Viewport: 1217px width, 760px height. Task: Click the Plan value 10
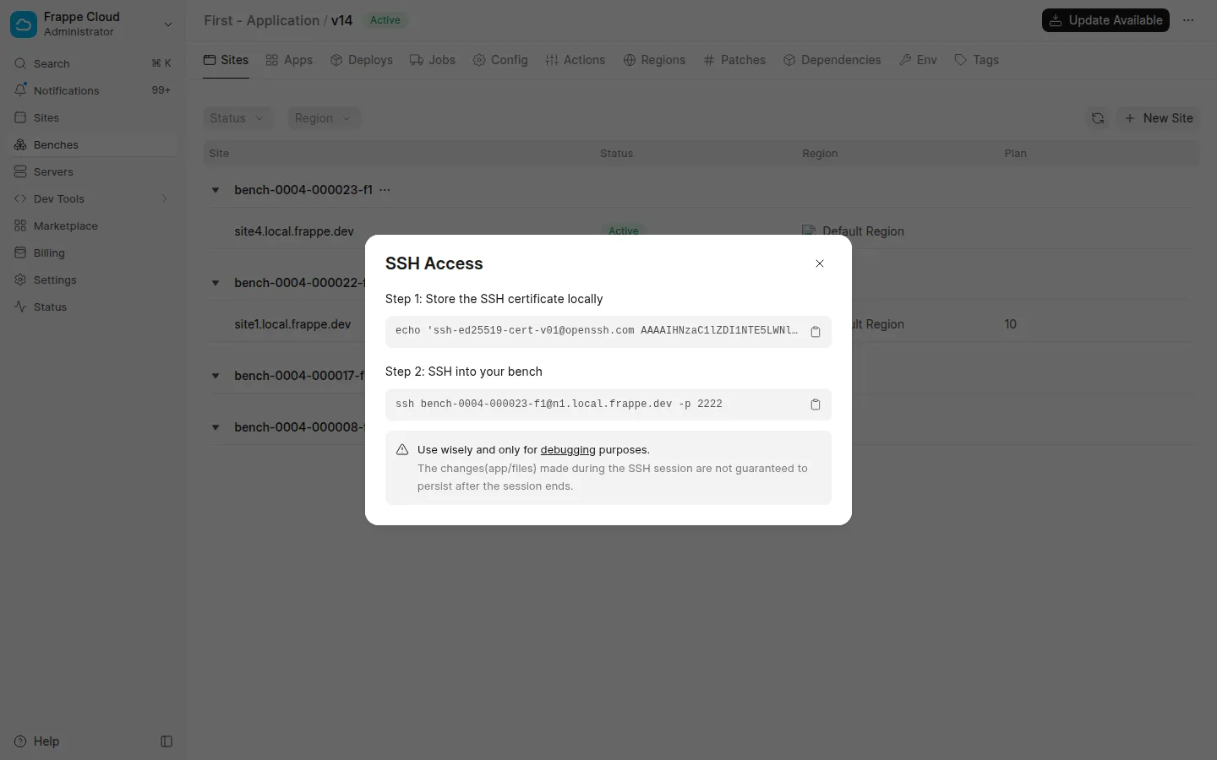pyautogui.click(x=1011, y=324)
